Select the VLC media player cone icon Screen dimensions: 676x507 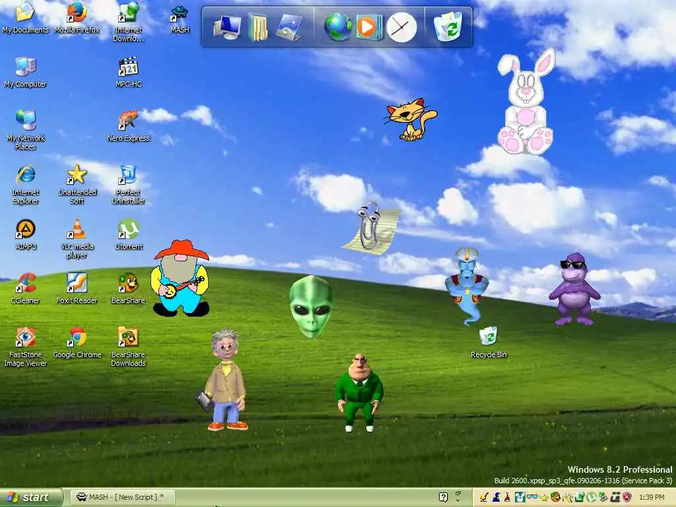point(77,238)
